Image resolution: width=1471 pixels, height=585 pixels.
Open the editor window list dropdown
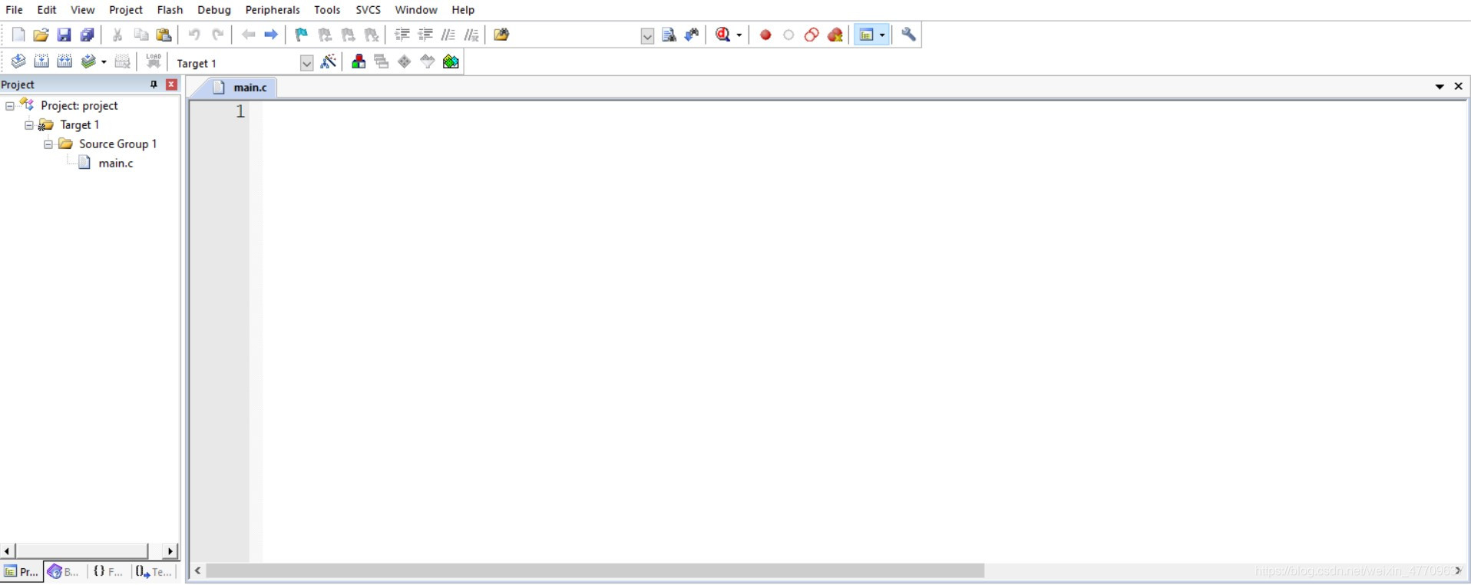[1440, 87]
